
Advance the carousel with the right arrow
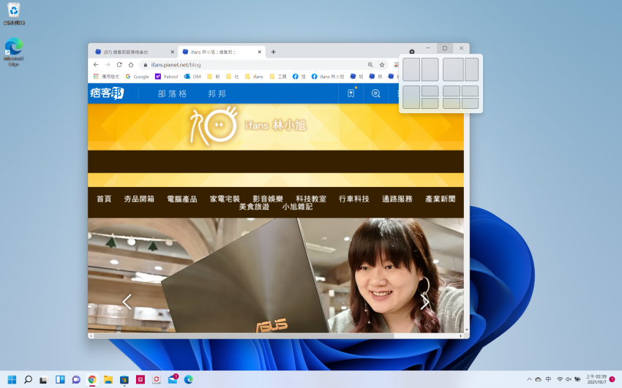point(424,302)
